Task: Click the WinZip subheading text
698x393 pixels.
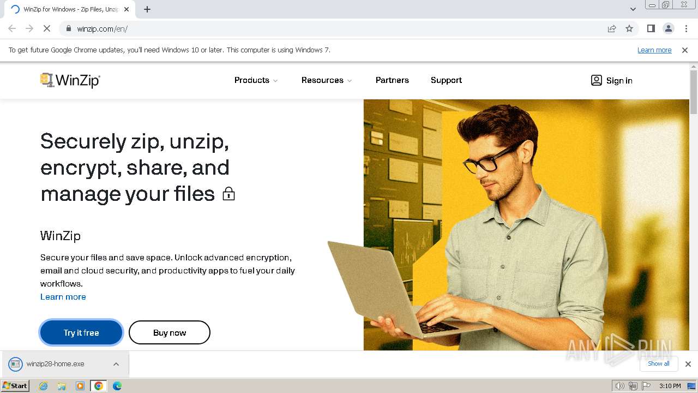Action: coord(61,236)
